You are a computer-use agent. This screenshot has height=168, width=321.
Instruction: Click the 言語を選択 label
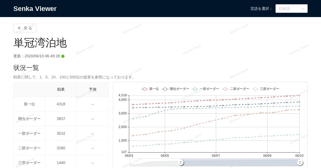(261, 9)
